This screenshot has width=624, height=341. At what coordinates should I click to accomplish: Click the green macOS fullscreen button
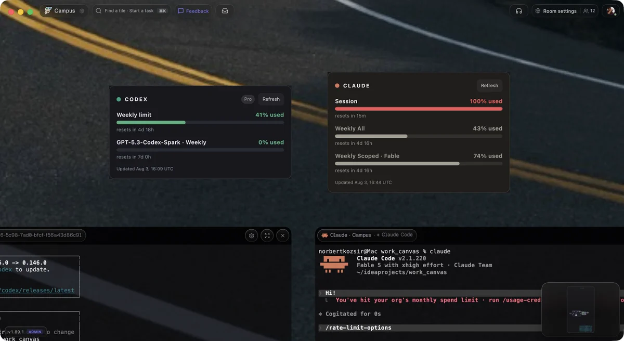(x=30, y=11)
